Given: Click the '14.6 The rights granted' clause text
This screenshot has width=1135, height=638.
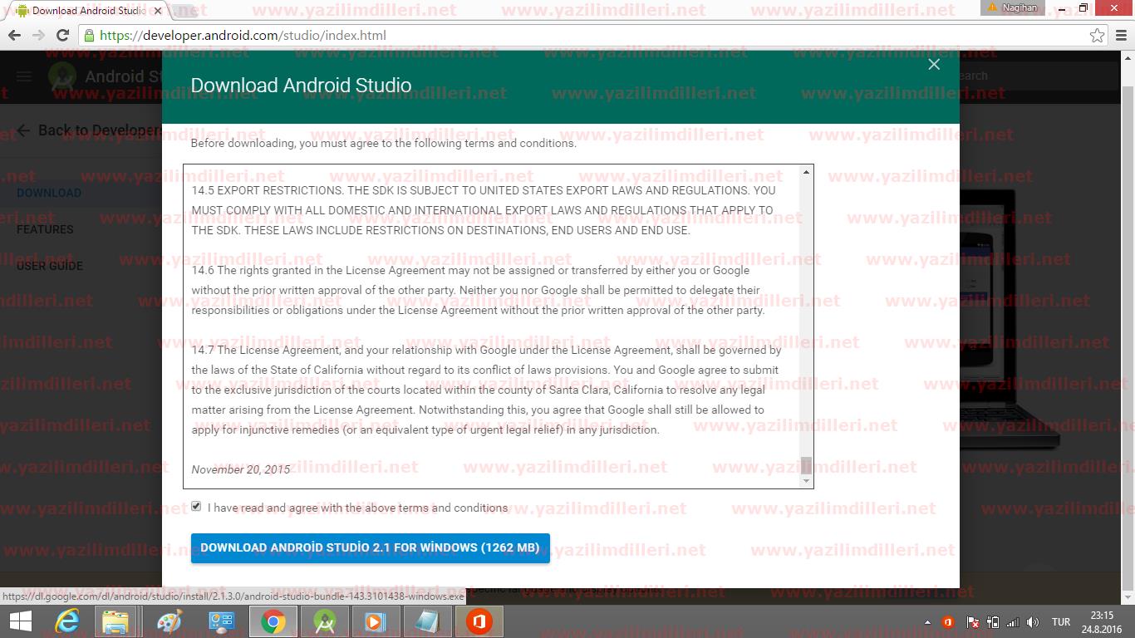Looking at the screenshot, I should (x=478, y=290).
